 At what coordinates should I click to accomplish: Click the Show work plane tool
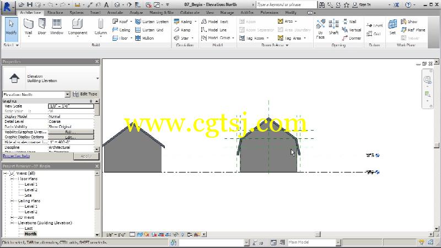409,21
